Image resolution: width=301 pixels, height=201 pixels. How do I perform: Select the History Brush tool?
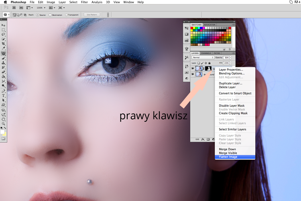(x=3, y=67)
